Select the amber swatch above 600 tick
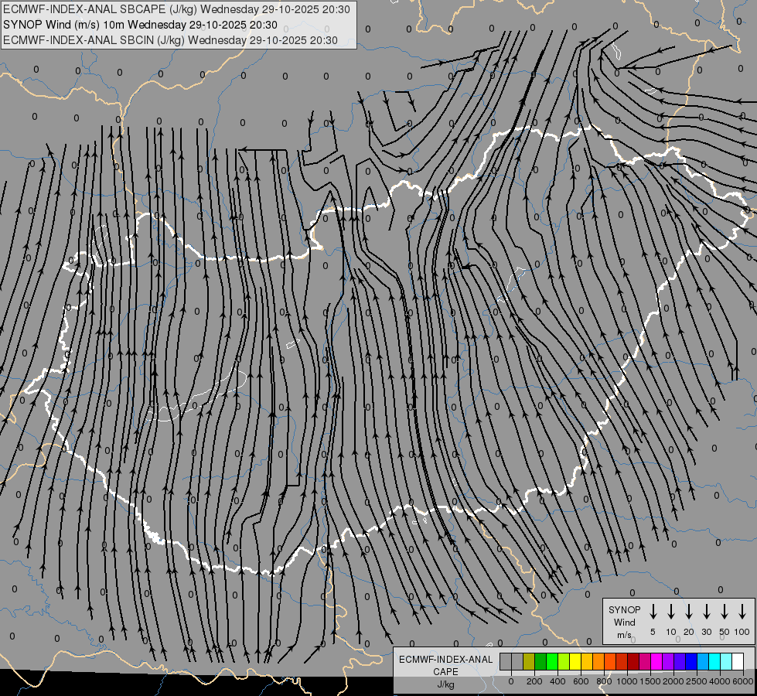 tap(587, 662)
